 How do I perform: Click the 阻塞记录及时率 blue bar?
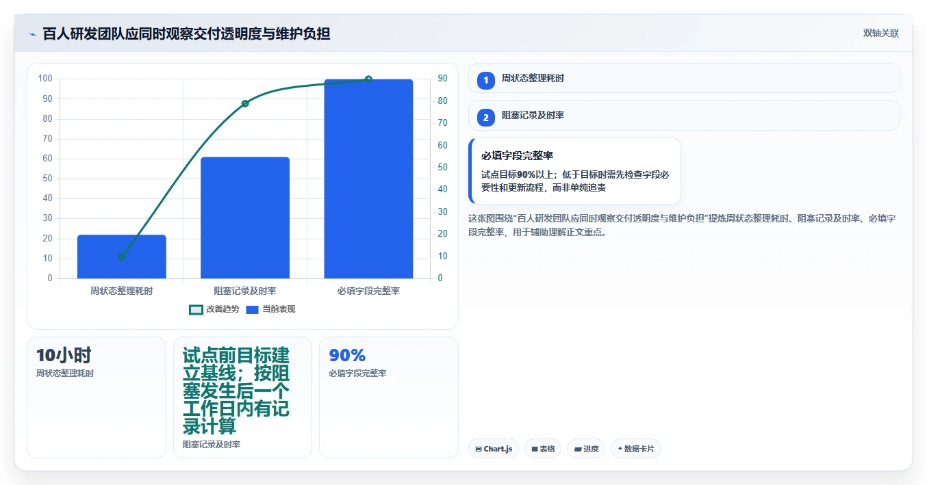[245, 218]
